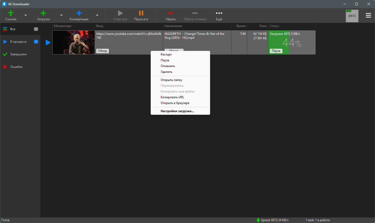Click the Пауза button in status cell
The width and height of the screenshot is (375, 223).
(276, 51)
